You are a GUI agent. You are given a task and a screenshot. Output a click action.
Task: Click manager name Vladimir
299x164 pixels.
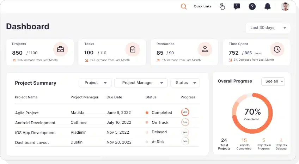pos(78,132)
